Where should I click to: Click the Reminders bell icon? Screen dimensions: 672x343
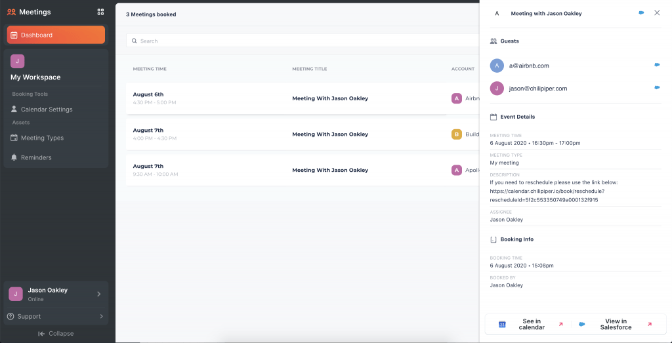14,157
